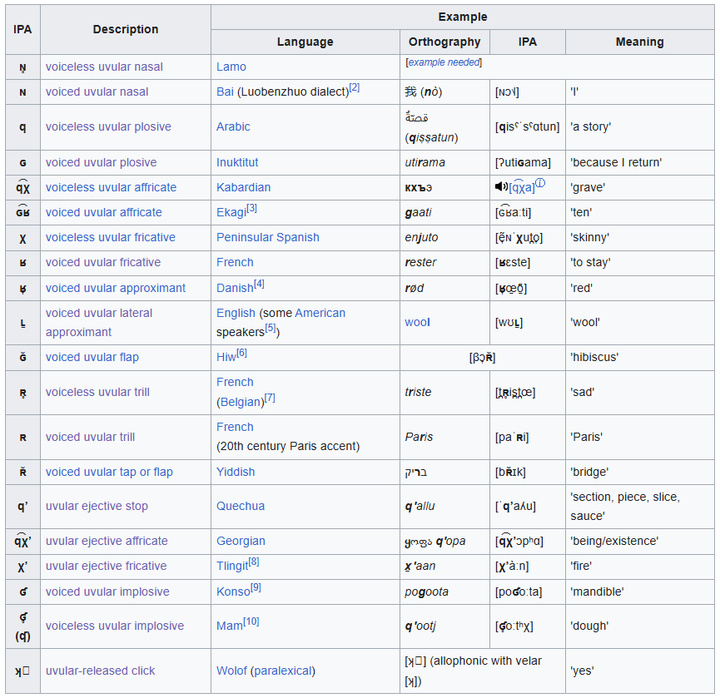Open voiced uvular trill link

coord(90,437)
